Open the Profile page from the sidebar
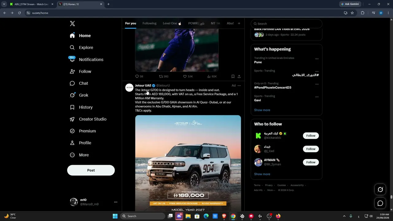The height and width of the screenshot is (221, 393). (80, 143)
